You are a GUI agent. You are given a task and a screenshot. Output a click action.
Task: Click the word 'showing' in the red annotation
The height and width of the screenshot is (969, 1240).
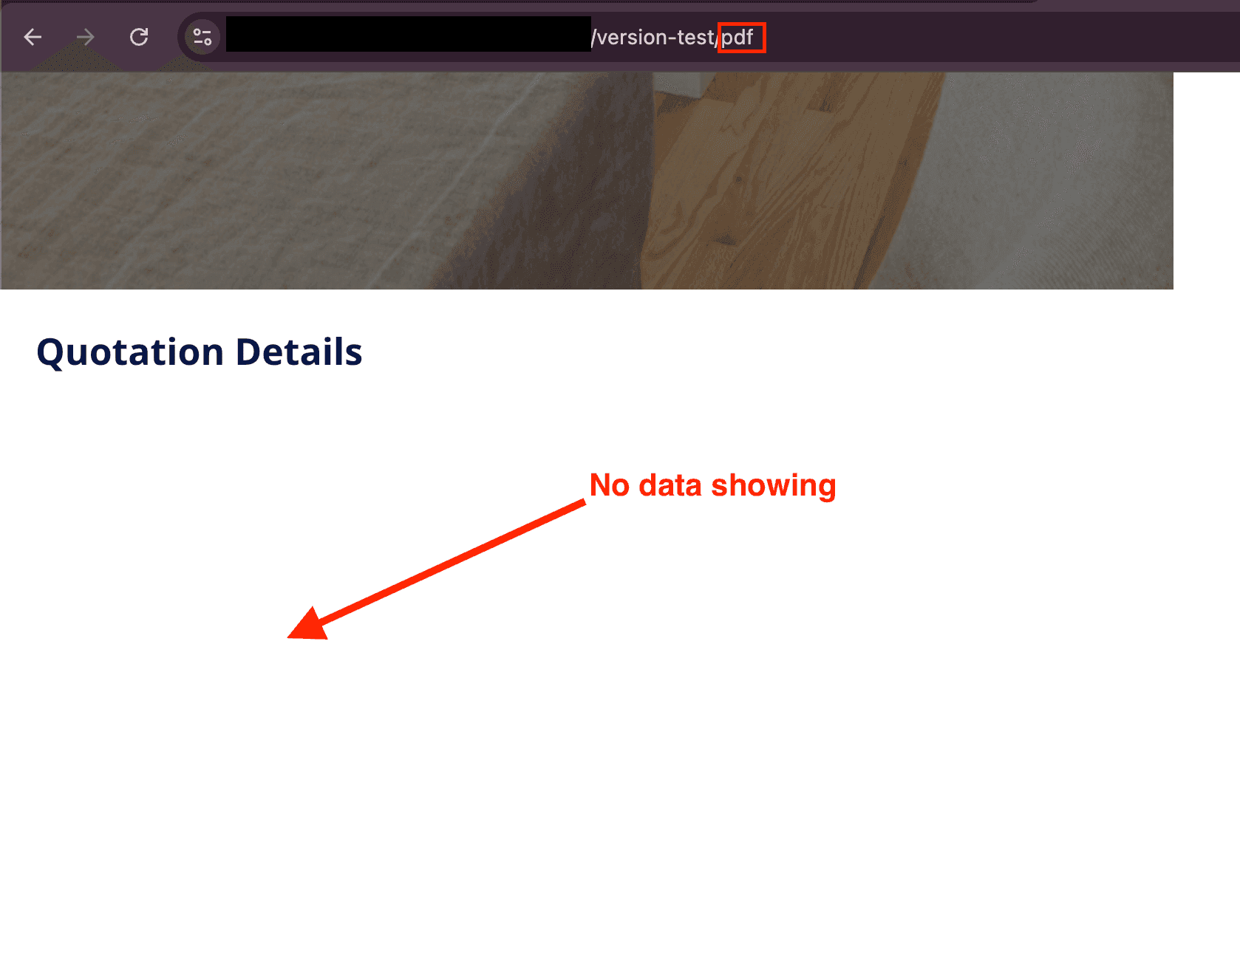click(x=773, y=486)
